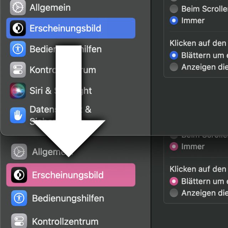Open the Bedienungshilfen icon beneath the pink-highlighted row
The height and width of the screenshot is (228, 228).
coord(19,198)
